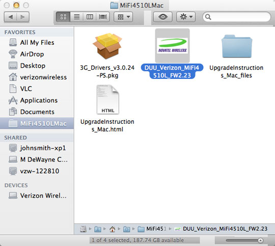
Task: Go back with the left arrow button
Action: tap(10, 17)
